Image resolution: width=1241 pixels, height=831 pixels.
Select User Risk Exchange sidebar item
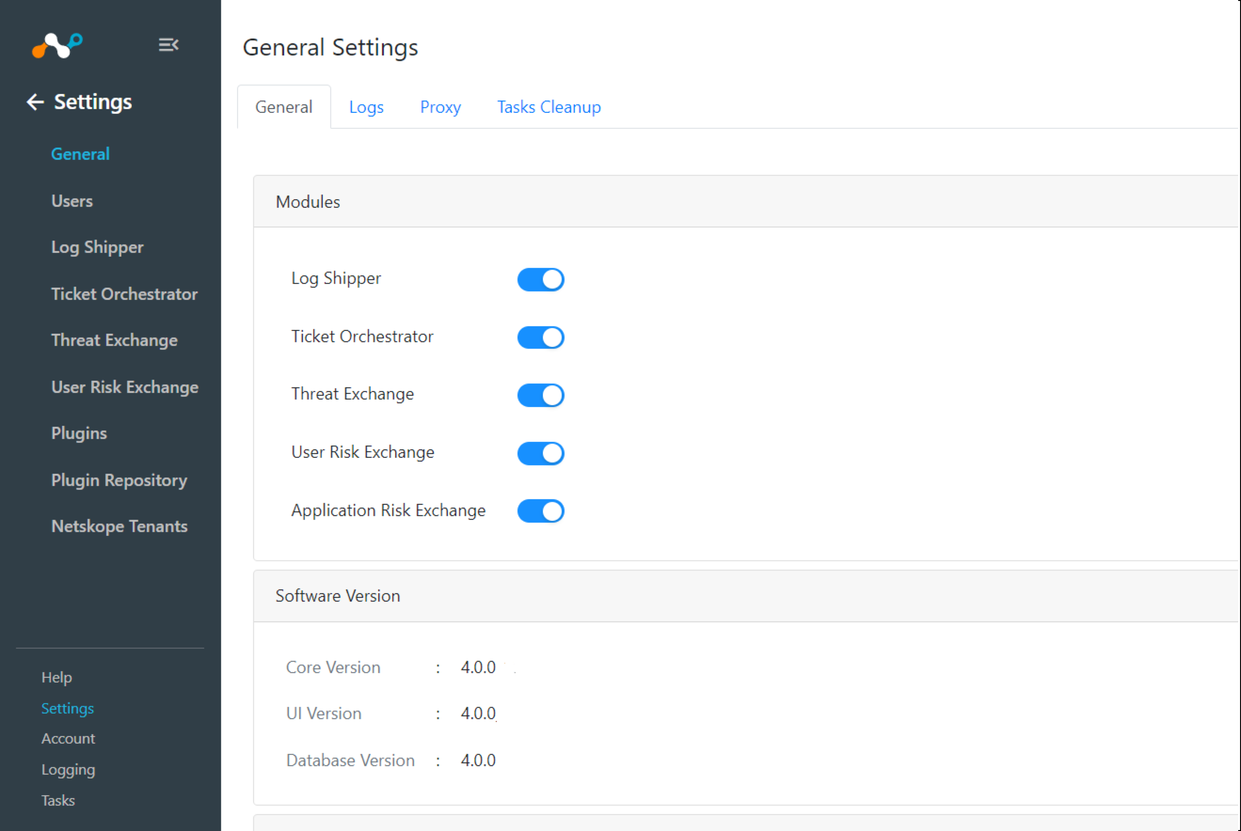(x=125, y=387)
